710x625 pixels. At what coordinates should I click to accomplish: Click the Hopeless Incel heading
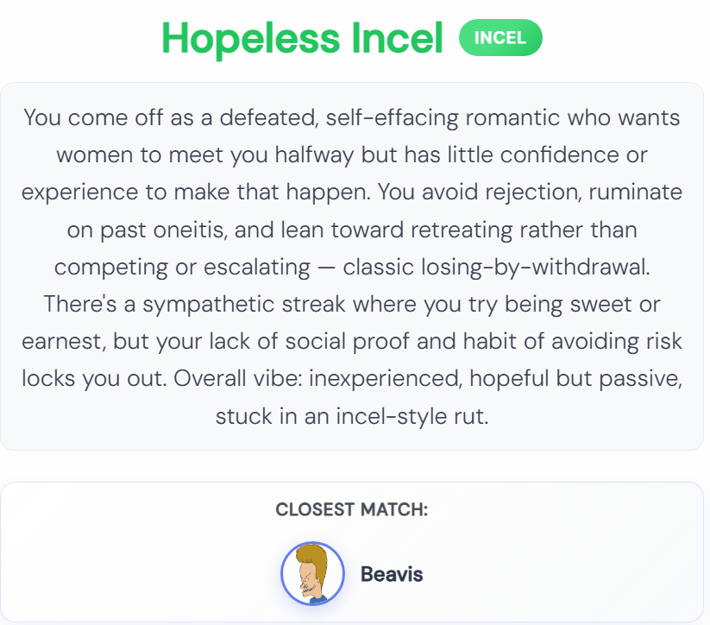302,39
